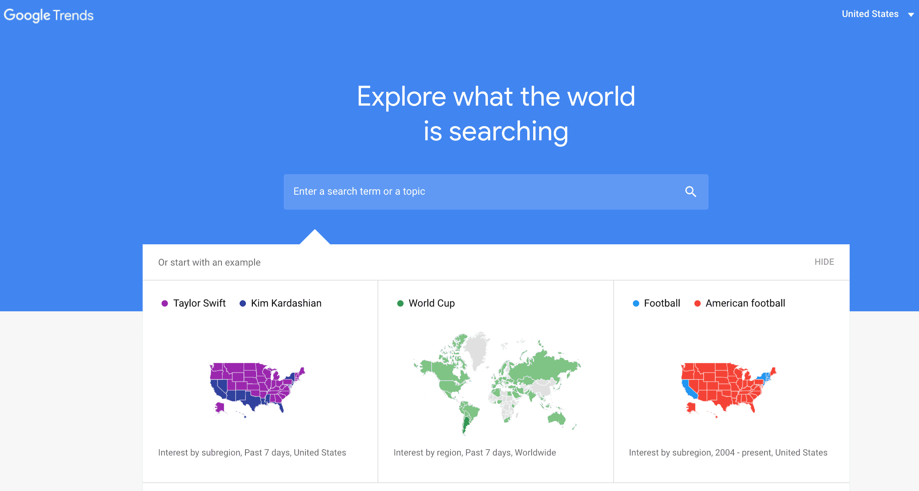The image size is (919, 491).
Task: Click the red American football legend dot
Action: 697,303
